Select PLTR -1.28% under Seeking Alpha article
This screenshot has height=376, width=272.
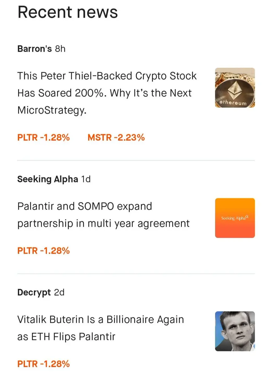click(x=44, y=251)
